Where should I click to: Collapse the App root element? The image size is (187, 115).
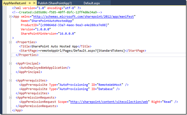(x=10, y=17)
